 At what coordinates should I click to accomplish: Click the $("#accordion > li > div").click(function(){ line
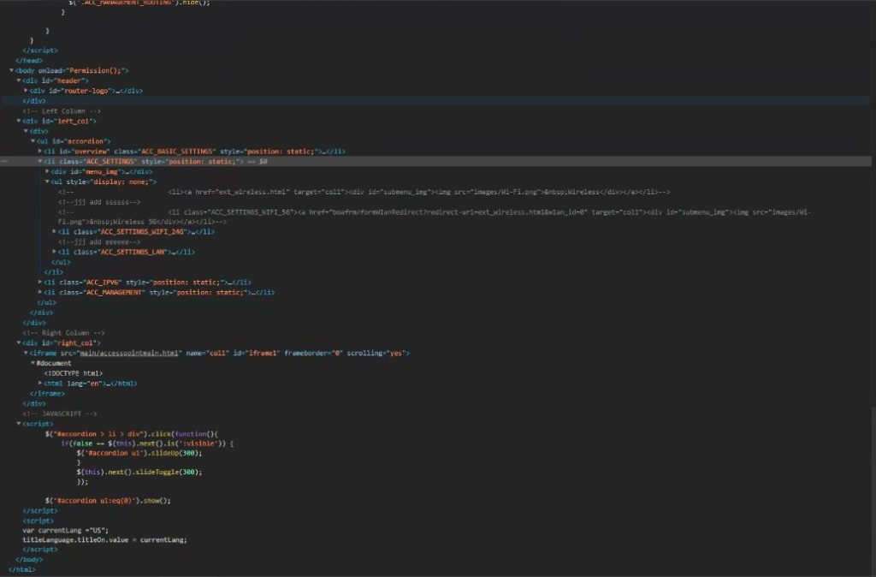[132, 434]
